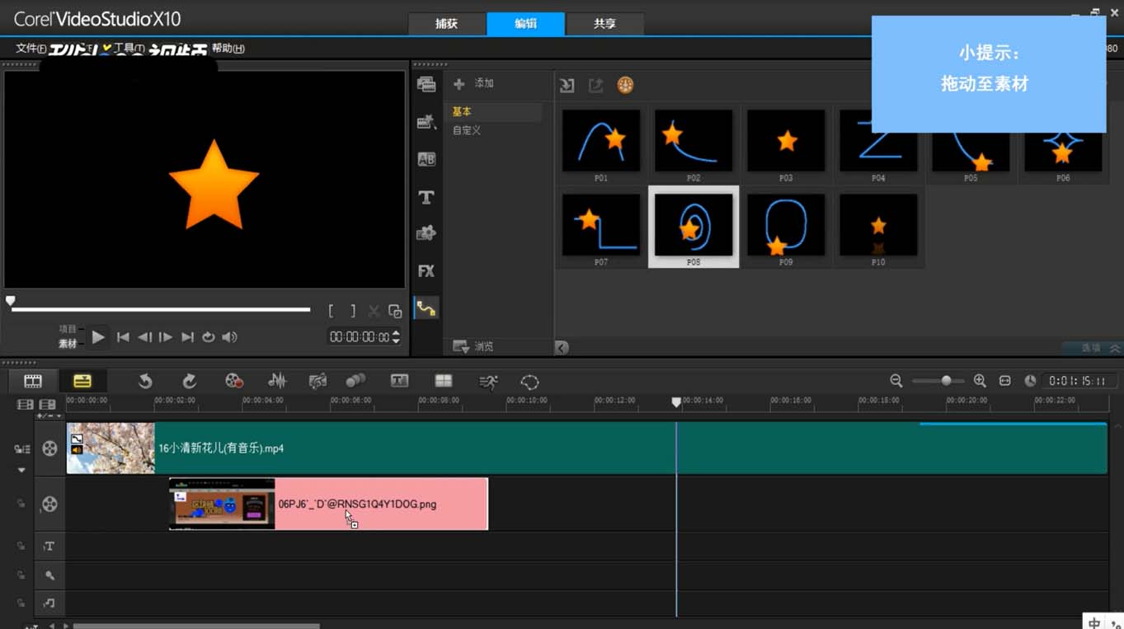Mute preview using the speaker volume icon

(x=230, y=337)
